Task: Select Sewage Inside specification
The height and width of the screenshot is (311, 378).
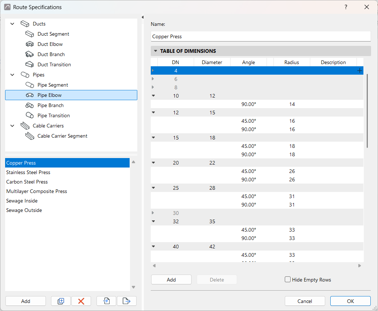Action: click(x=22, y=201)
